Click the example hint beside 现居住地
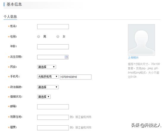Viewport: 165px width, 131px height. pyautogui.click(x=80, y=117)
